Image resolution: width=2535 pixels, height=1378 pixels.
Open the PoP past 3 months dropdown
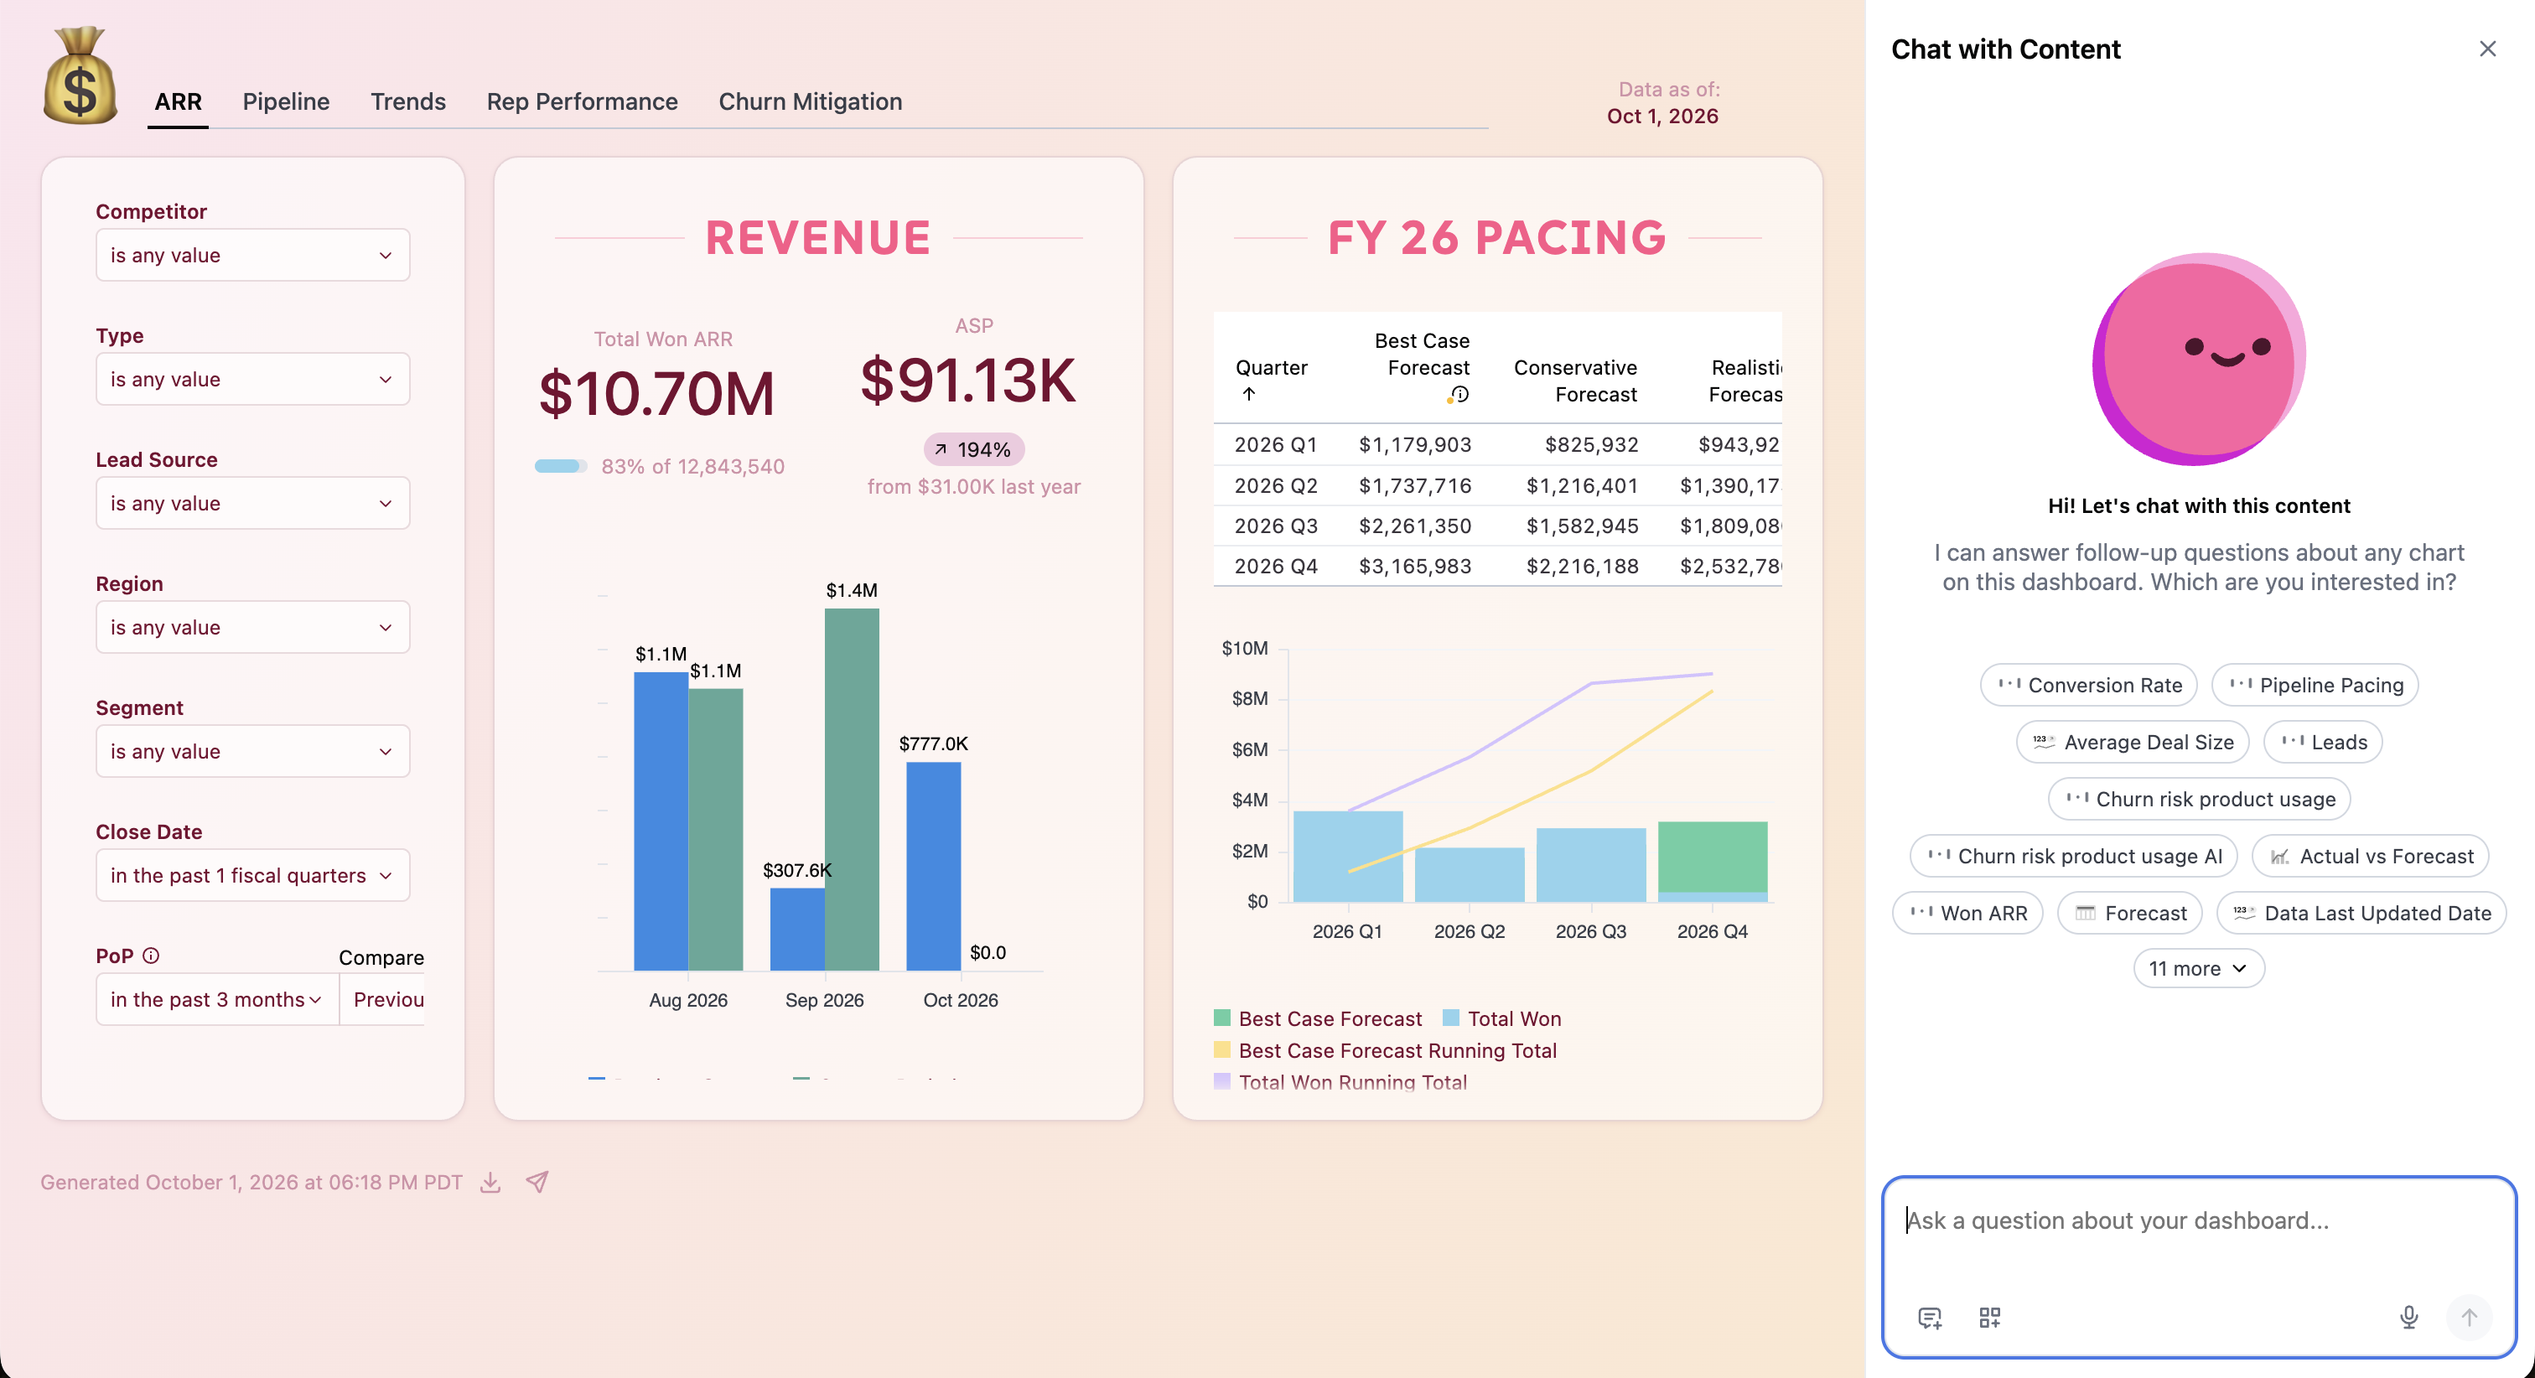coord(217,999)
